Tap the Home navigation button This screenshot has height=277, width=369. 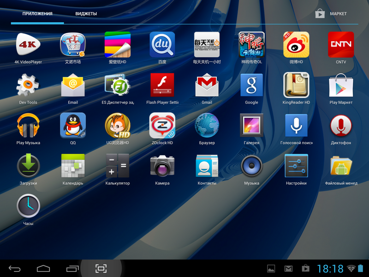[43, 269]
